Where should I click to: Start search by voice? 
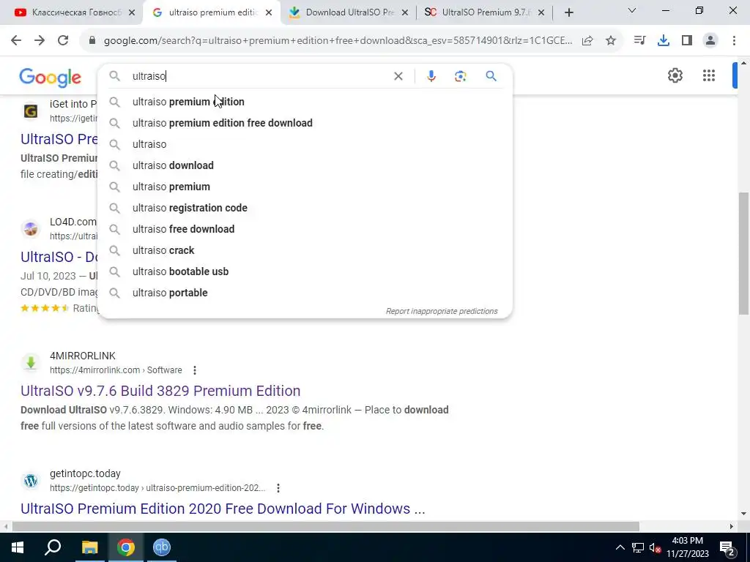pyautogui.click(x=431, y=76)
